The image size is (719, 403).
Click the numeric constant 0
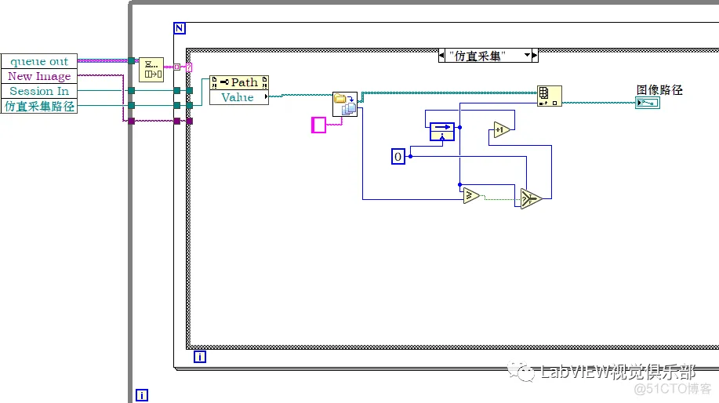(398, 156)
